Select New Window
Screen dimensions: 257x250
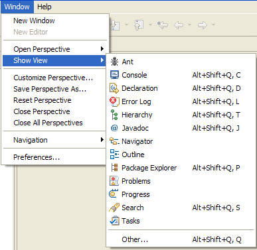point(55,21)
